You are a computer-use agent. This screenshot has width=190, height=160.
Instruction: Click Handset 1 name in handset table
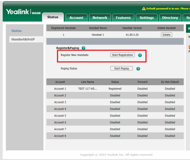pos(98,35)
